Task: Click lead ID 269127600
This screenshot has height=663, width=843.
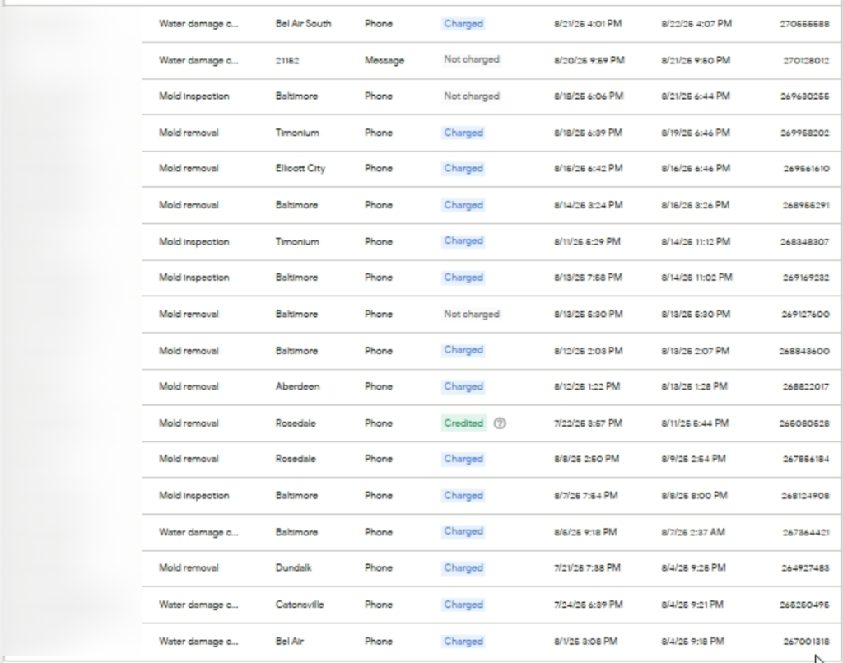Action: click(804, 315)
